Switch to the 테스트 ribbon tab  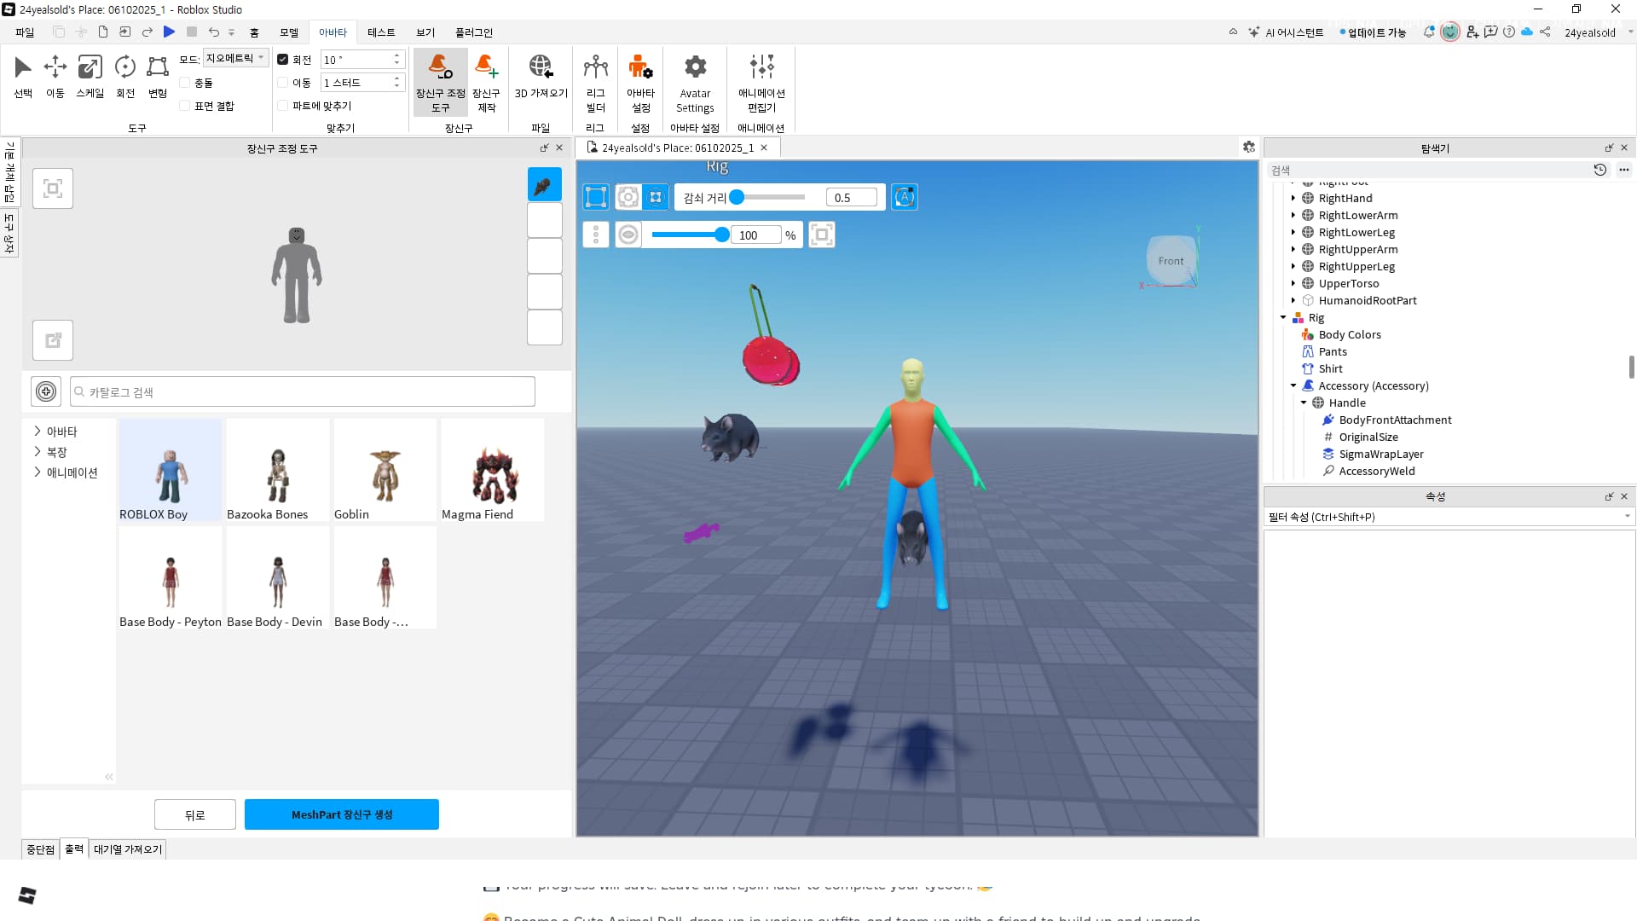coord(381,32)
